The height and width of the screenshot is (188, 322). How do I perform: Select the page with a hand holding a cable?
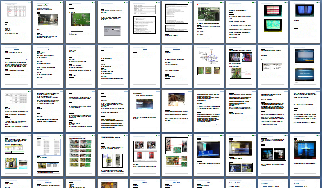(x=176, y=111)
